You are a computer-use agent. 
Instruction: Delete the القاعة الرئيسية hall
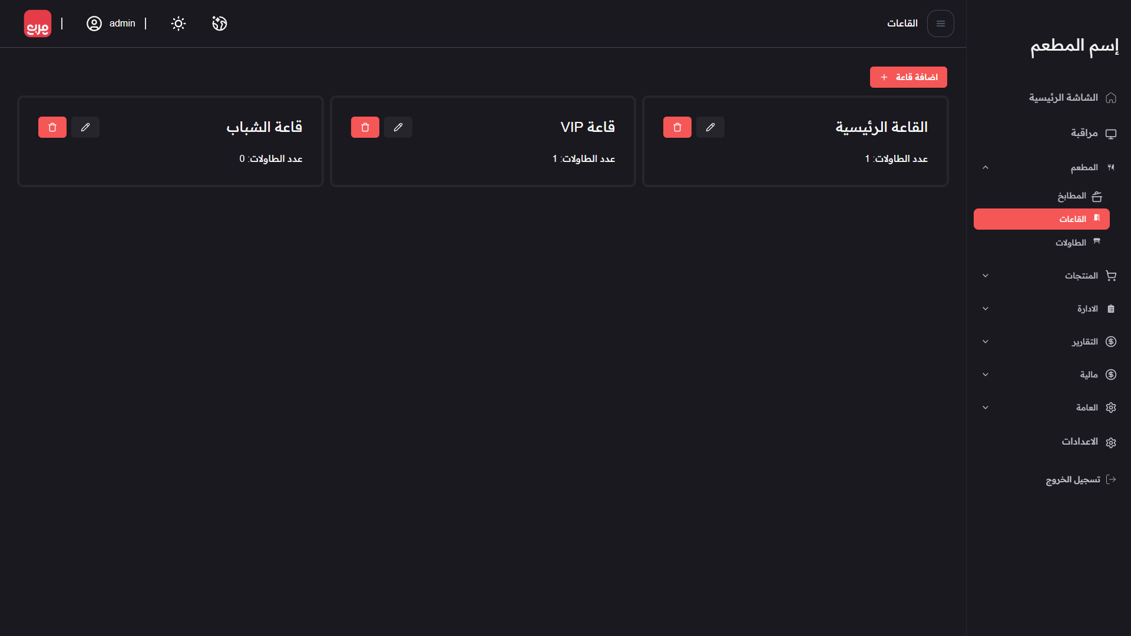click(677, 127)
